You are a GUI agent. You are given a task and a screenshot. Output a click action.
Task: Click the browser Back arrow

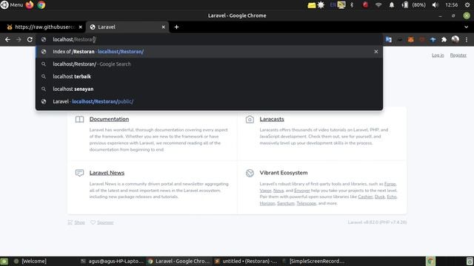pos(7,39)
